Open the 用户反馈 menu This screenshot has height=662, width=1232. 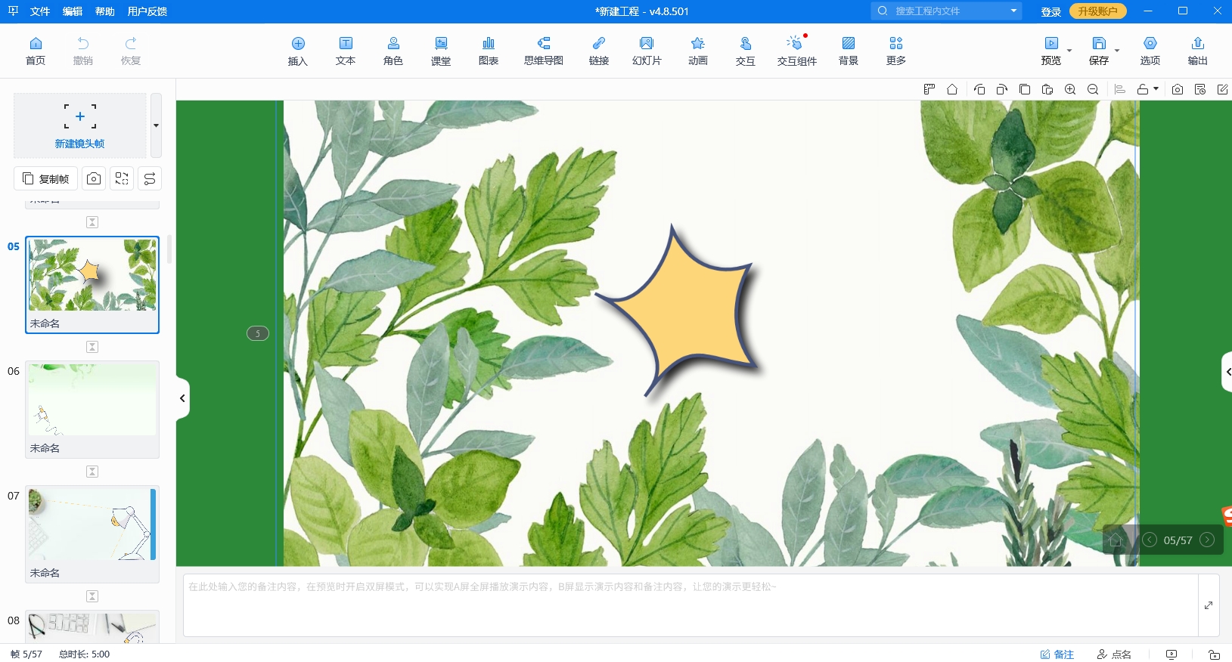(147, 11)
